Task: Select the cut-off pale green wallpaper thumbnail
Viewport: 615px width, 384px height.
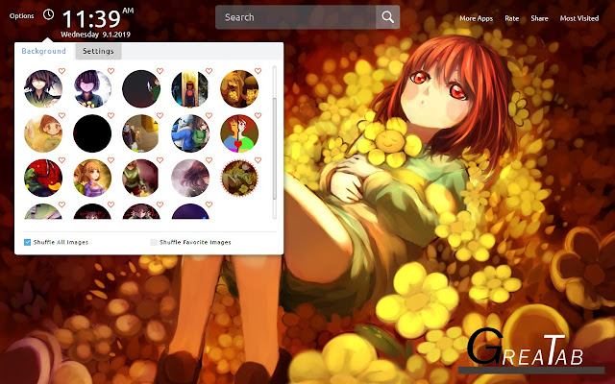Action: (x=43, y=212)
